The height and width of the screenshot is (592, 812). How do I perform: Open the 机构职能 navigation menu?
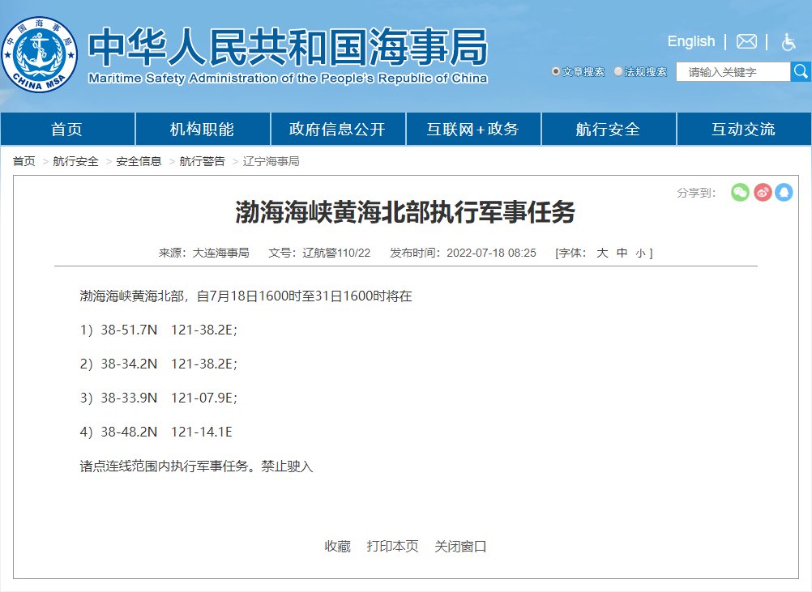(x=202, y=130)
